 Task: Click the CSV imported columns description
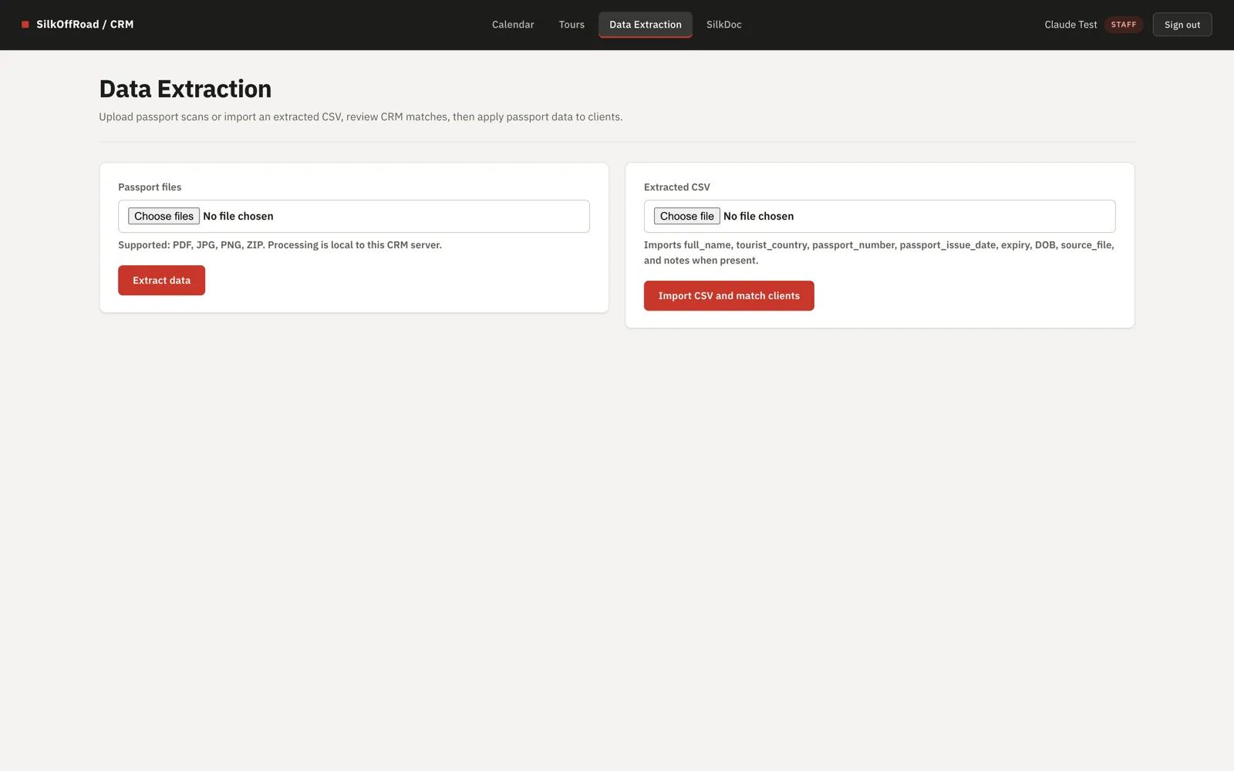pos(879,253)
